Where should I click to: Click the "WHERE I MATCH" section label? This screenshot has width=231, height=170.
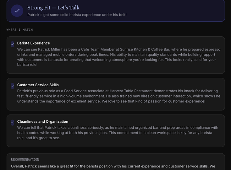click(19, 30)
